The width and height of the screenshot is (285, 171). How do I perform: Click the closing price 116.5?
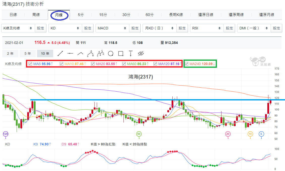pyautogui.click(x=40, y=42)
